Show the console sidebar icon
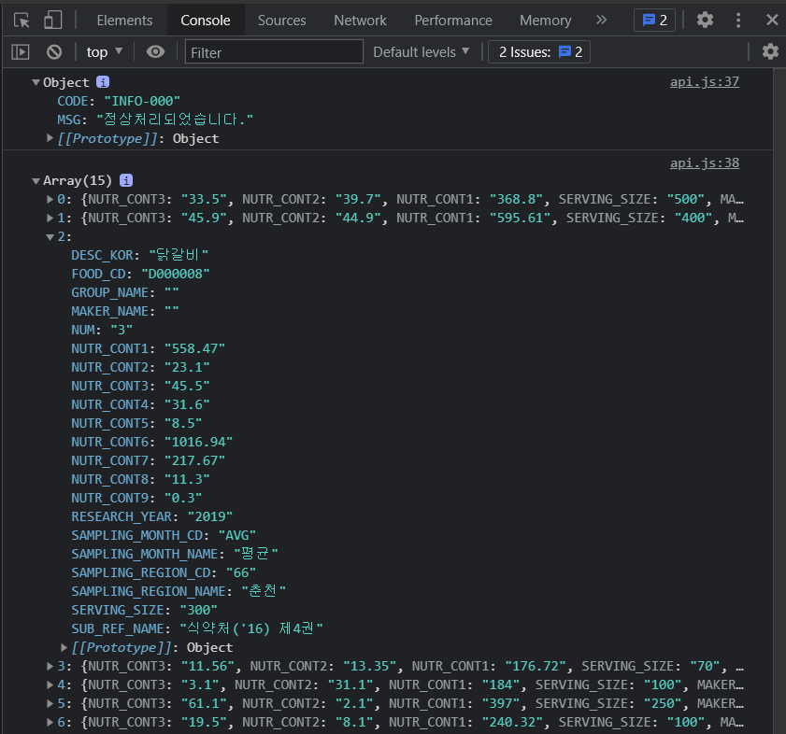Screen dimensions: 786x734 pyautogui.click(x=21, y=52)
